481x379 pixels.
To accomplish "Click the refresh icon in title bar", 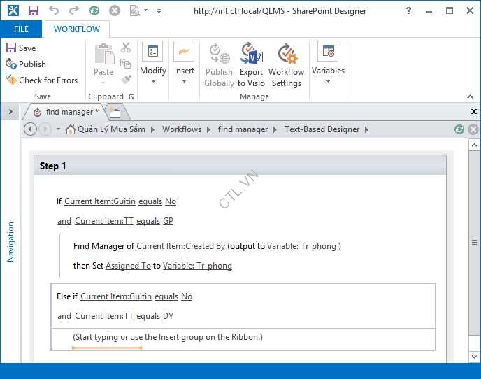I will [x=94, y=10].
